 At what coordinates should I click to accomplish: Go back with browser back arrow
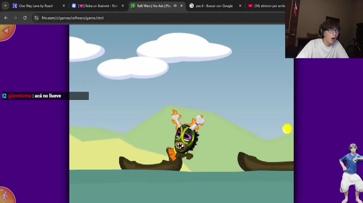pyautogui.click(x=6, y=18)
